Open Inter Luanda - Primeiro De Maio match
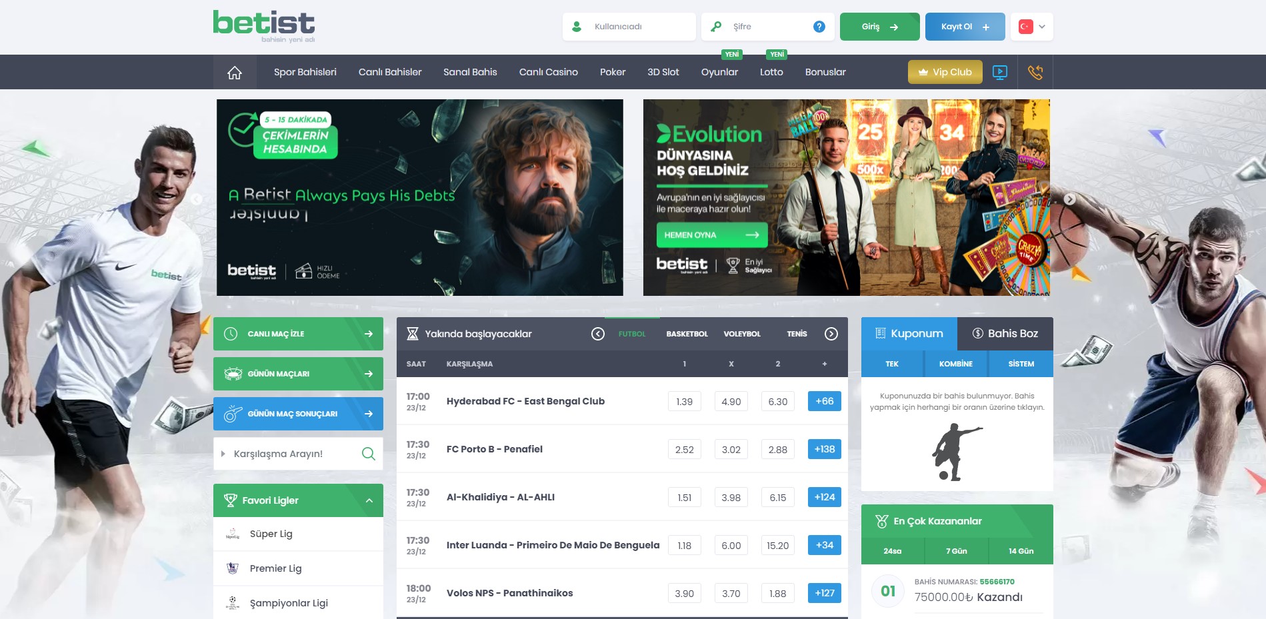This screenshot has height=619, width=1266. (x=553, y=545)
